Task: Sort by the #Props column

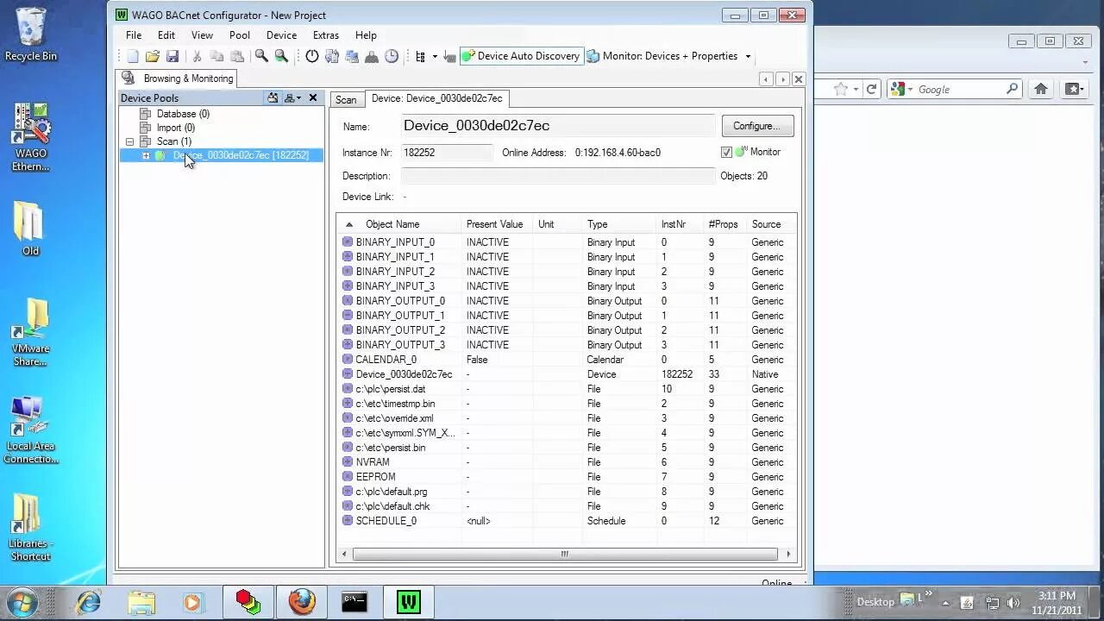Action: tap(724, 224)
